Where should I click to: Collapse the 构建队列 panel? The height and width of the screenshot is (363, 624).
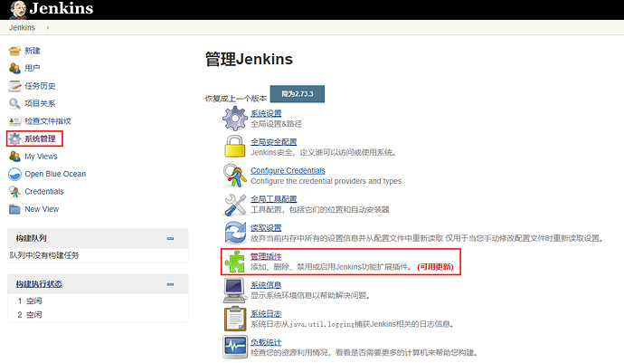(170, 239)
